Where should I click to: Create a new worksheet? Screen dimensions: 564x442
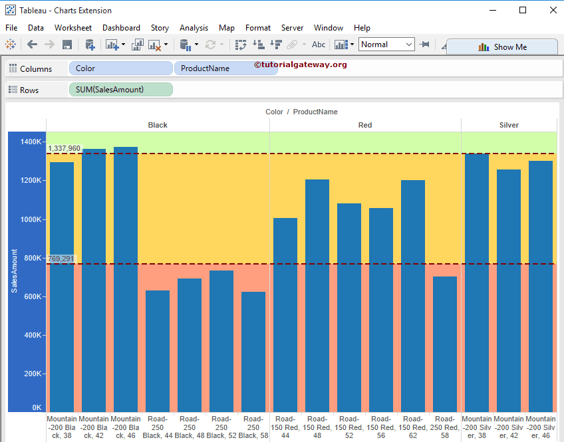110,45
